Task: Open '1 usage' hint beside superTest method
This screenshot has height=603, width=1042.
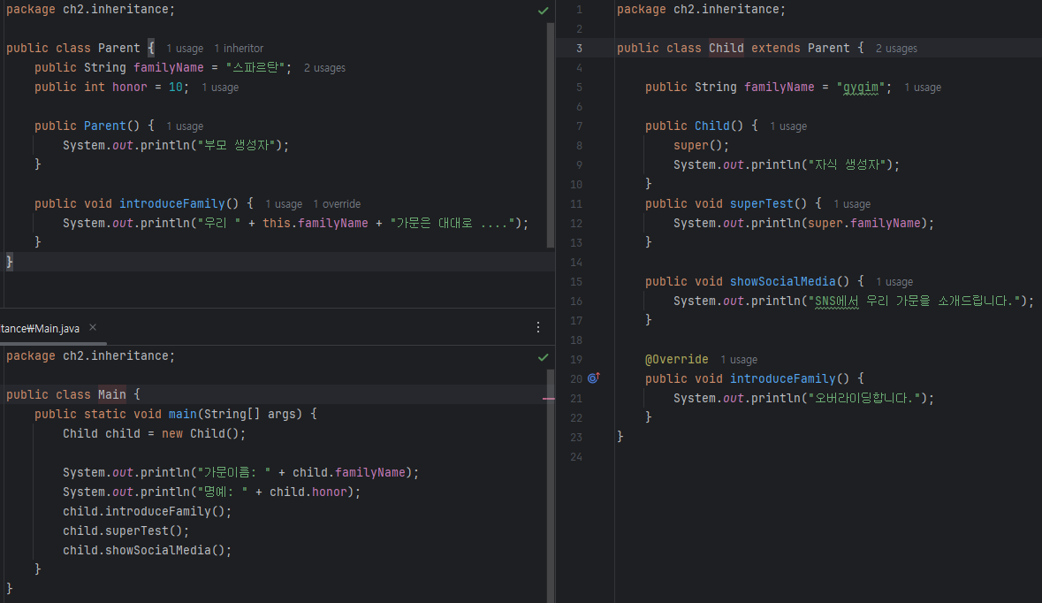Action: (x=852, y=204)
